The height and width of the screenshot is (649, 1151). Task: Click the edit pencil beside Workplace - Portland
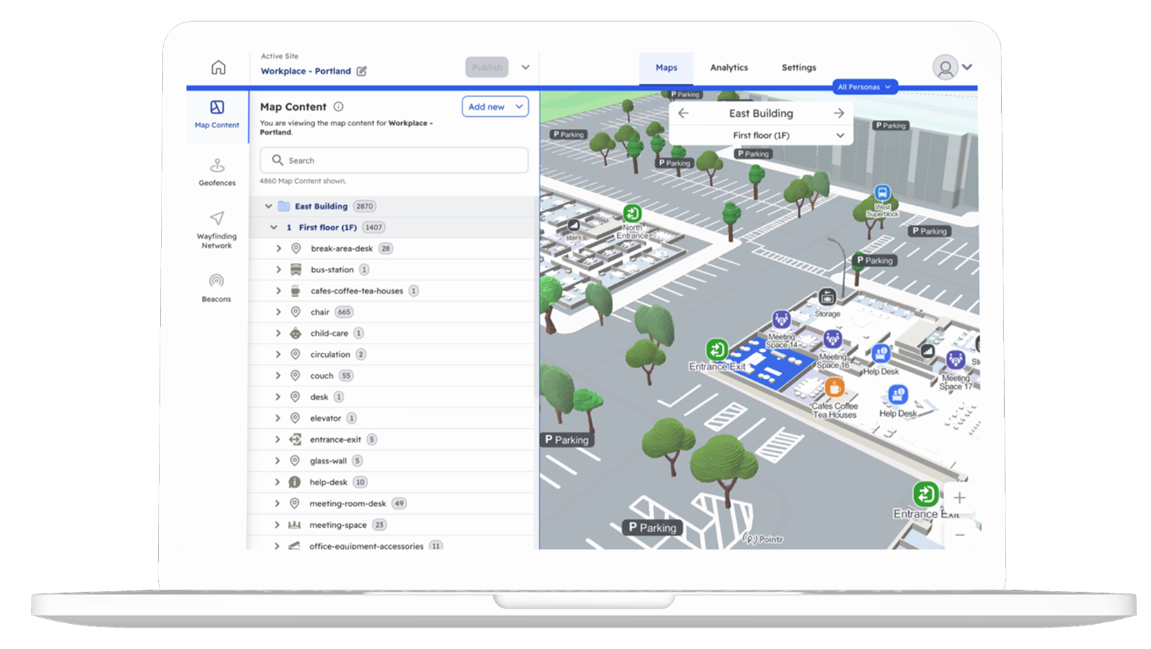[x=362, y=71]
